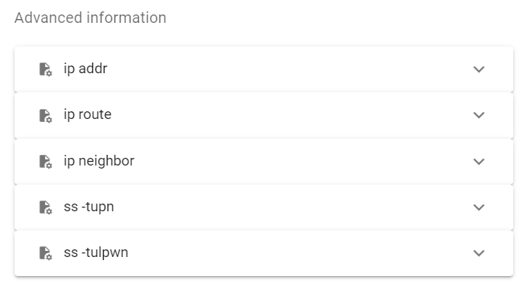Screen dimensions: 527x286
Task: Select the ip neighbor label text
Action: (x=99, y=161)
